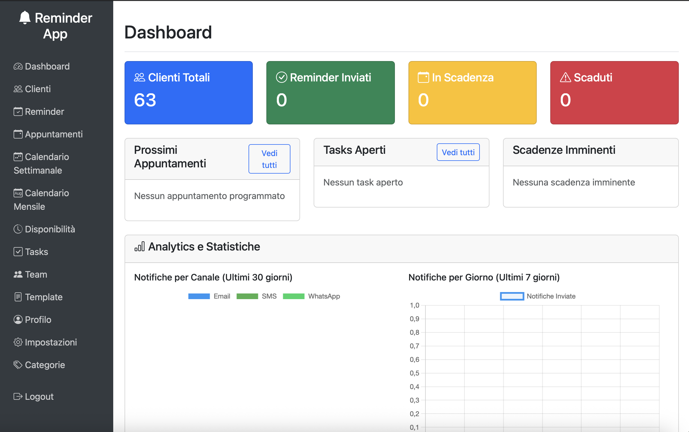The width and height of the screenshot is (689, 432).
Task: Click the Appuntamenti calendar icon
Action: (18, 134)
